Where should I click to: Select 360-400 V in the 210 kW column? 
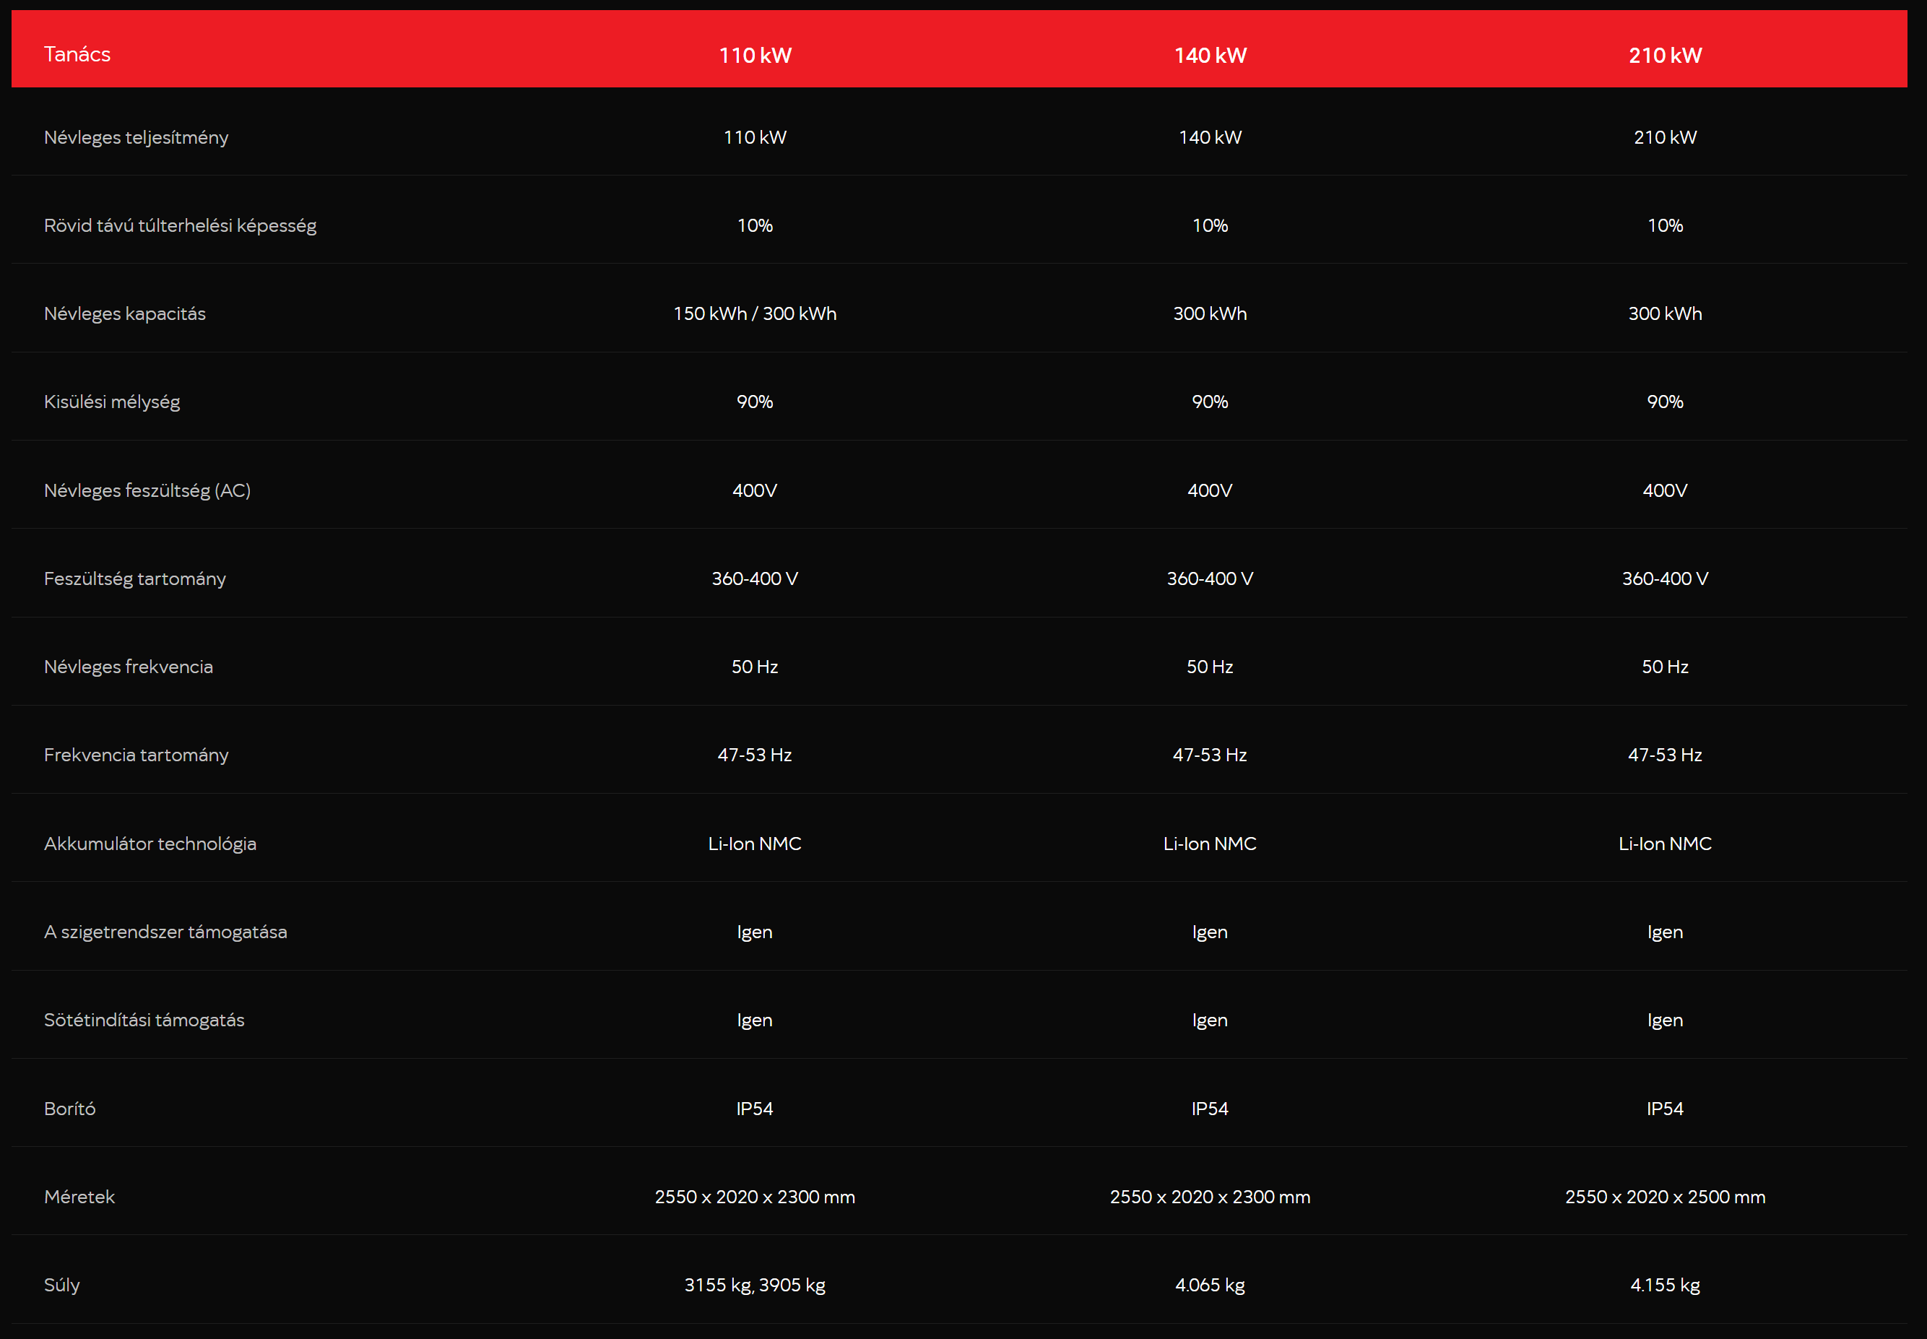point(1666,579)
